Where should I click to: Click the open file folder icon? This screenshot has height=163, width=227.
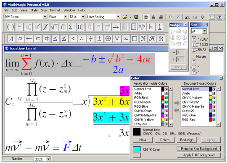pyautogui.click(x=125, y=17)
